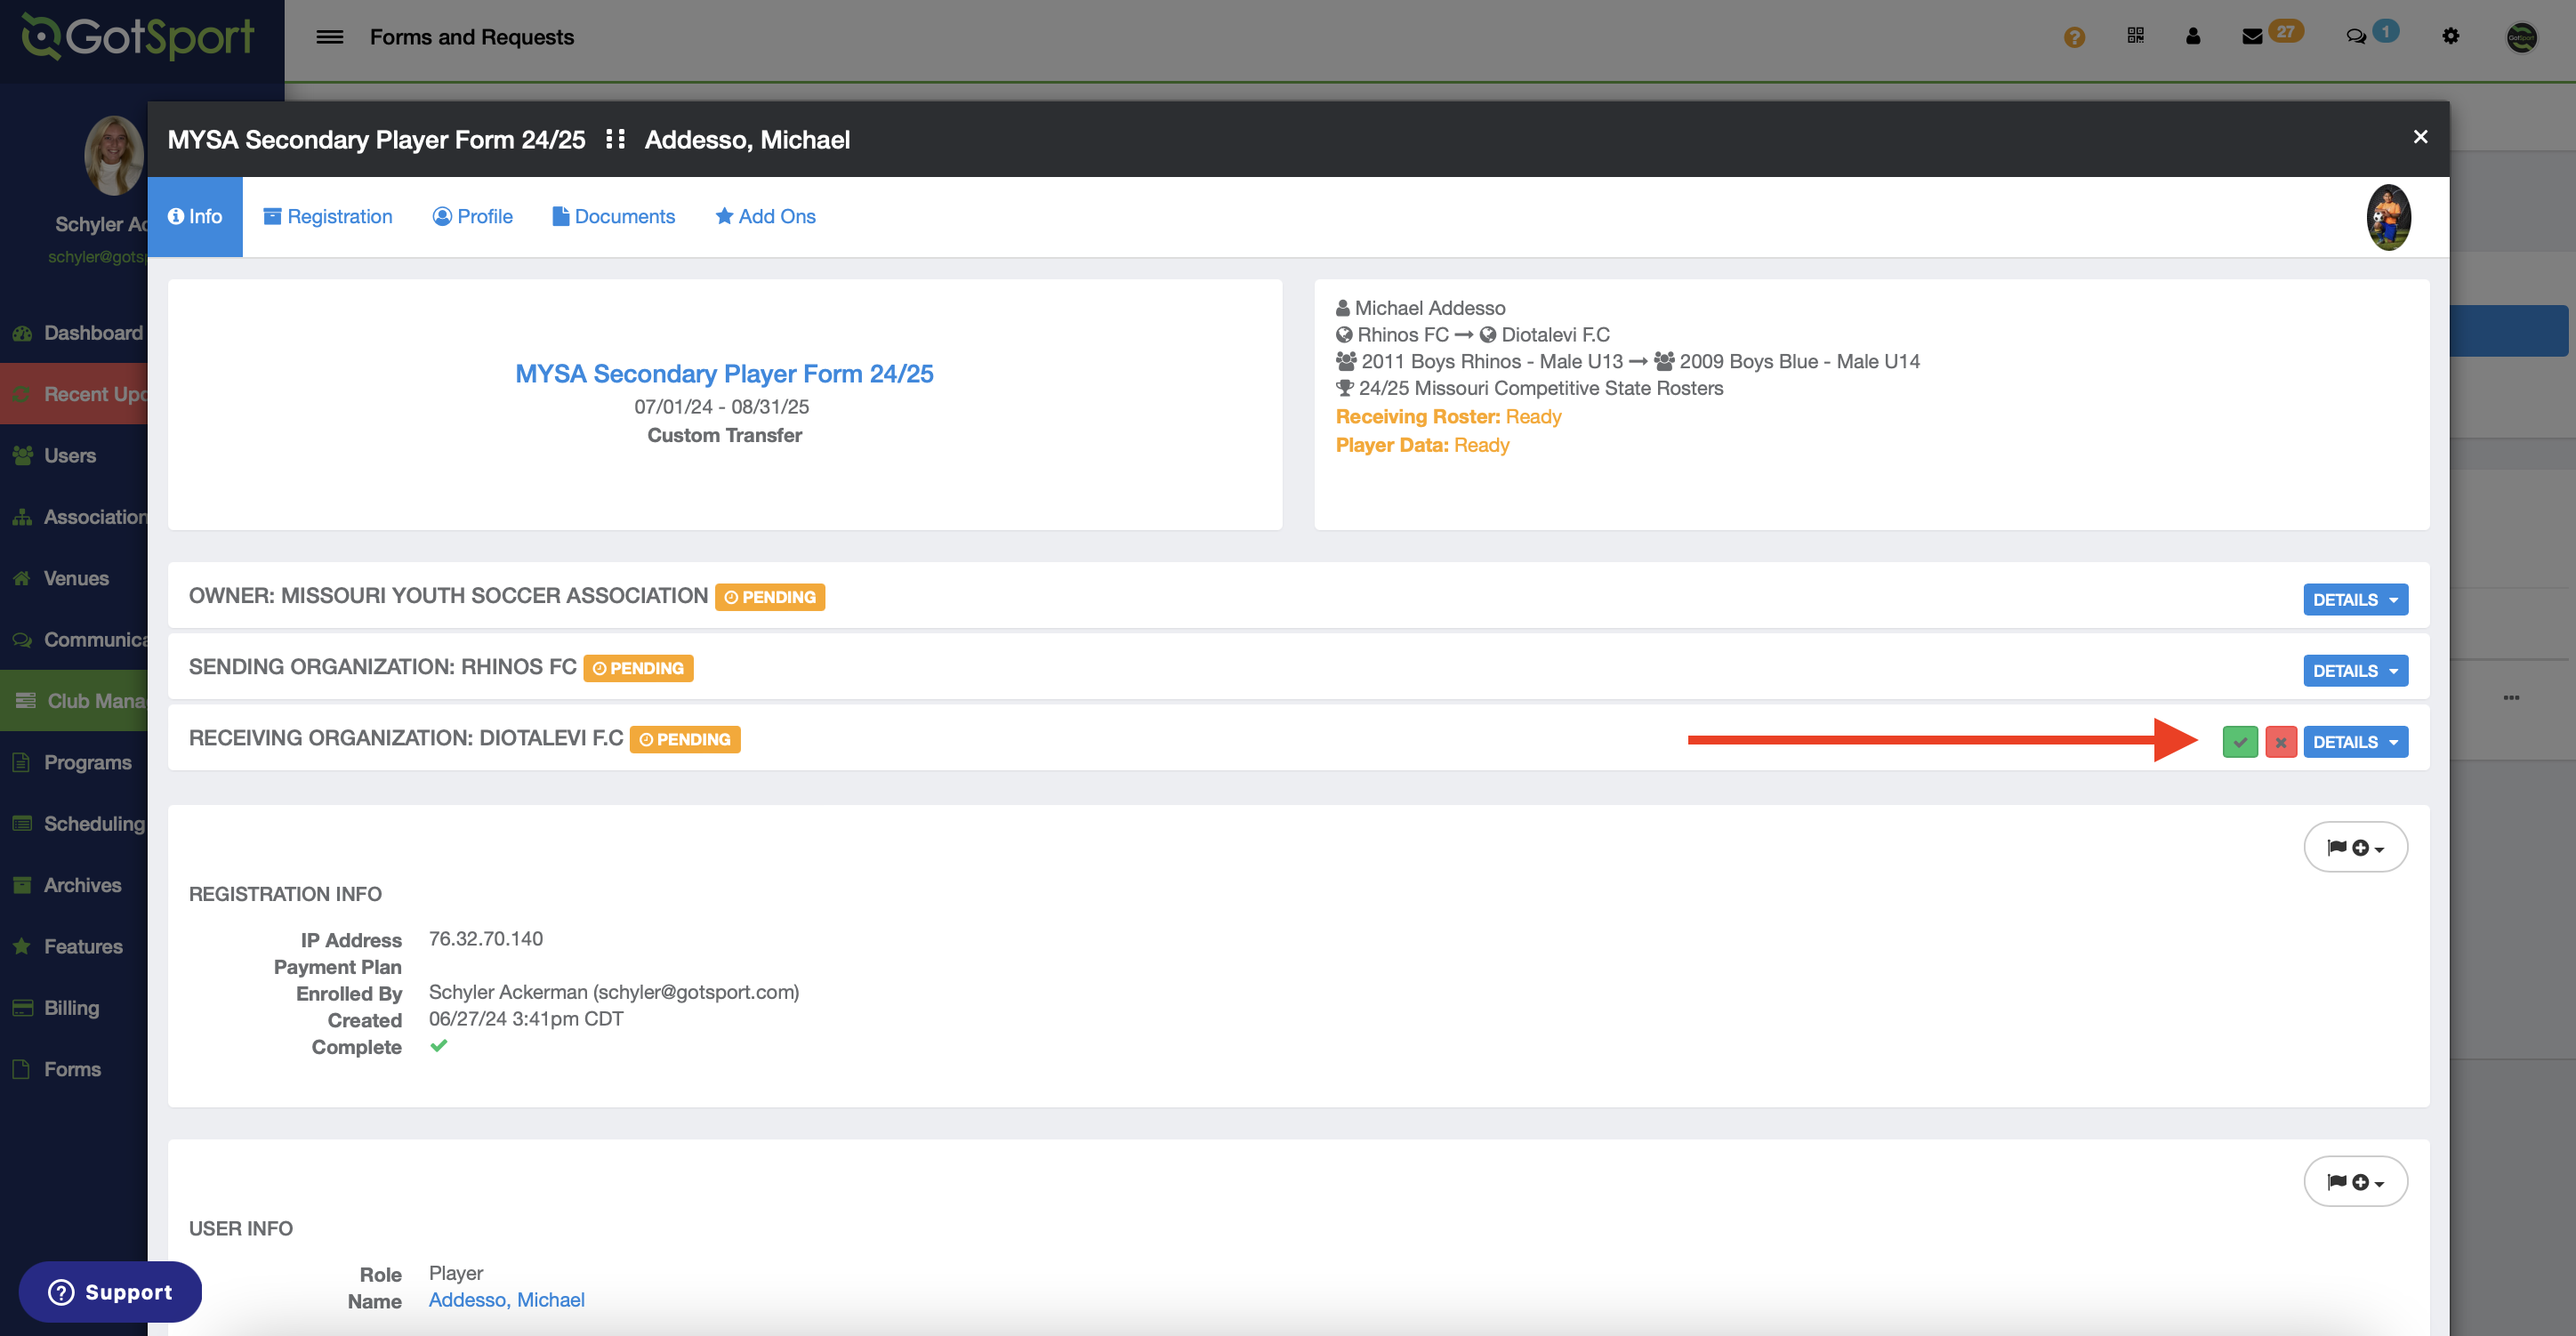This screenshot has width=2576, height=1336.
Task: Open Communications in sidebar
Action: click(74, 640)
